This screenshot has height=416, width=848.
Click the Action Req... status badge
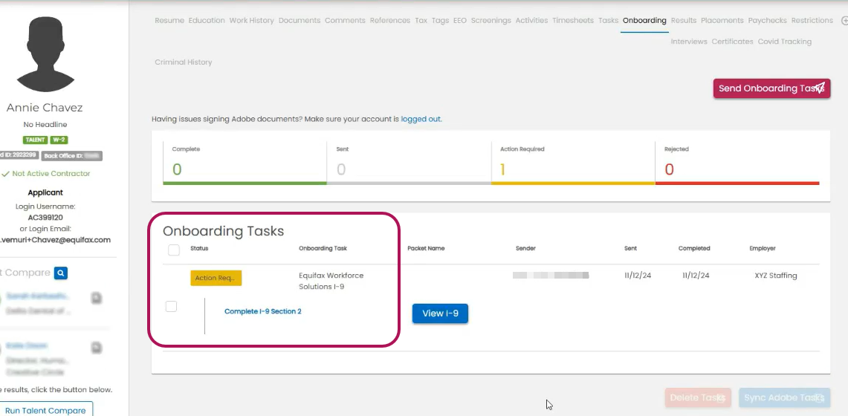(216, 279)
